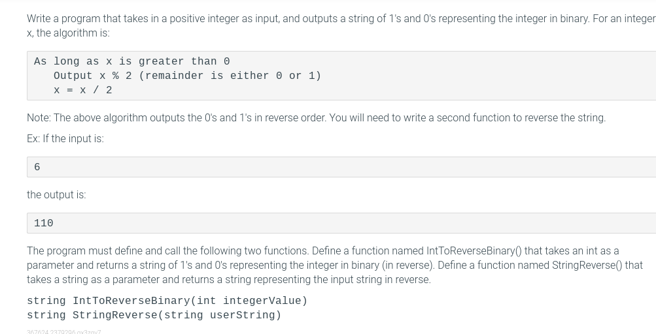Click the example output value 110
Viewport: 656px width, 334px height.
[x=44, y=223]
